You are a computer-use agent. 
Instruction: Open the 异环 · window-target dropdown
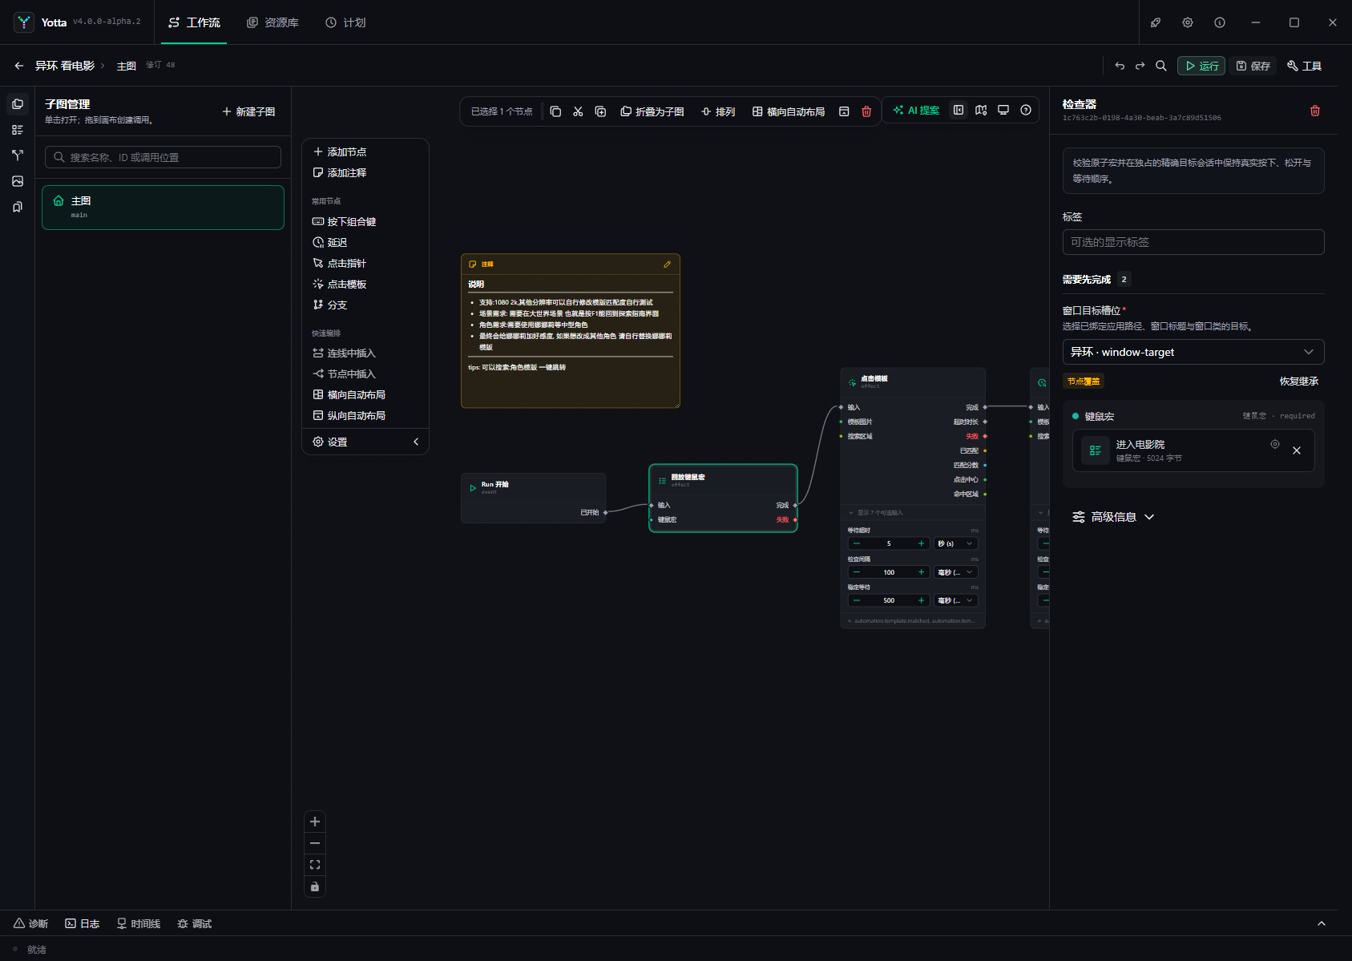point(1193,352)
